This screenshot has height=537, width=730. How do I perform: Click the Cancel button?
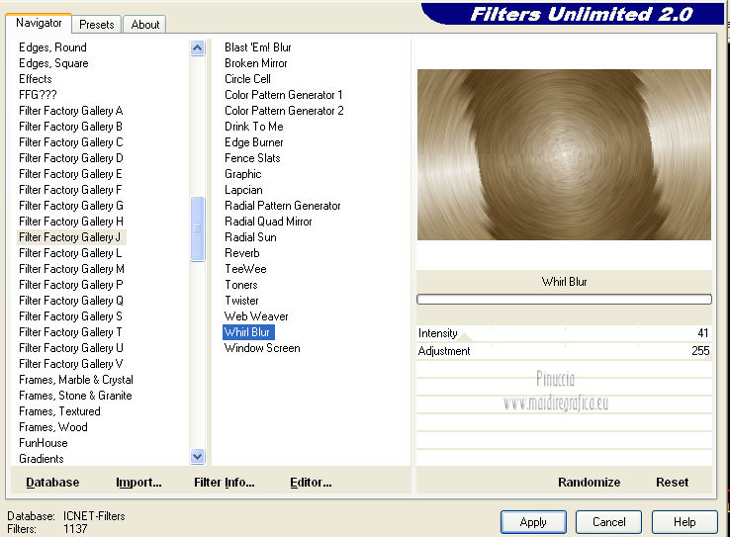pyautogui.click(x=608, y=522)
